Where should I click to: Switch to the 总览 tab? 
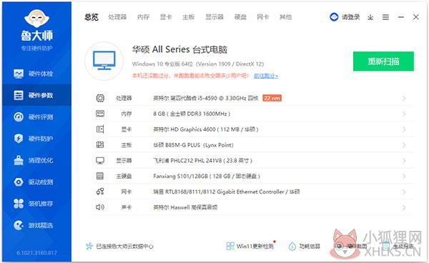[x=92, y=17]
